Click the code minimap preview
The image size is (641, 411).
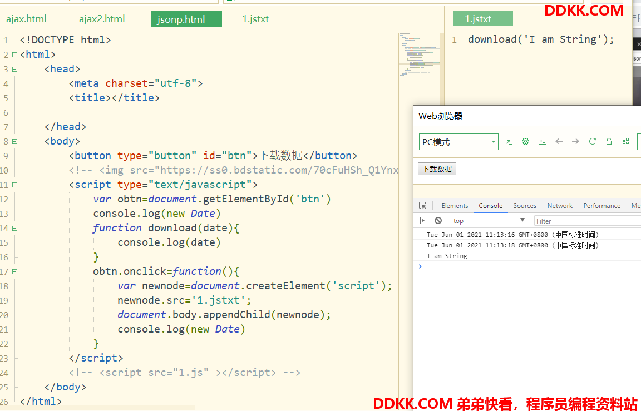[x=419, y=55]
